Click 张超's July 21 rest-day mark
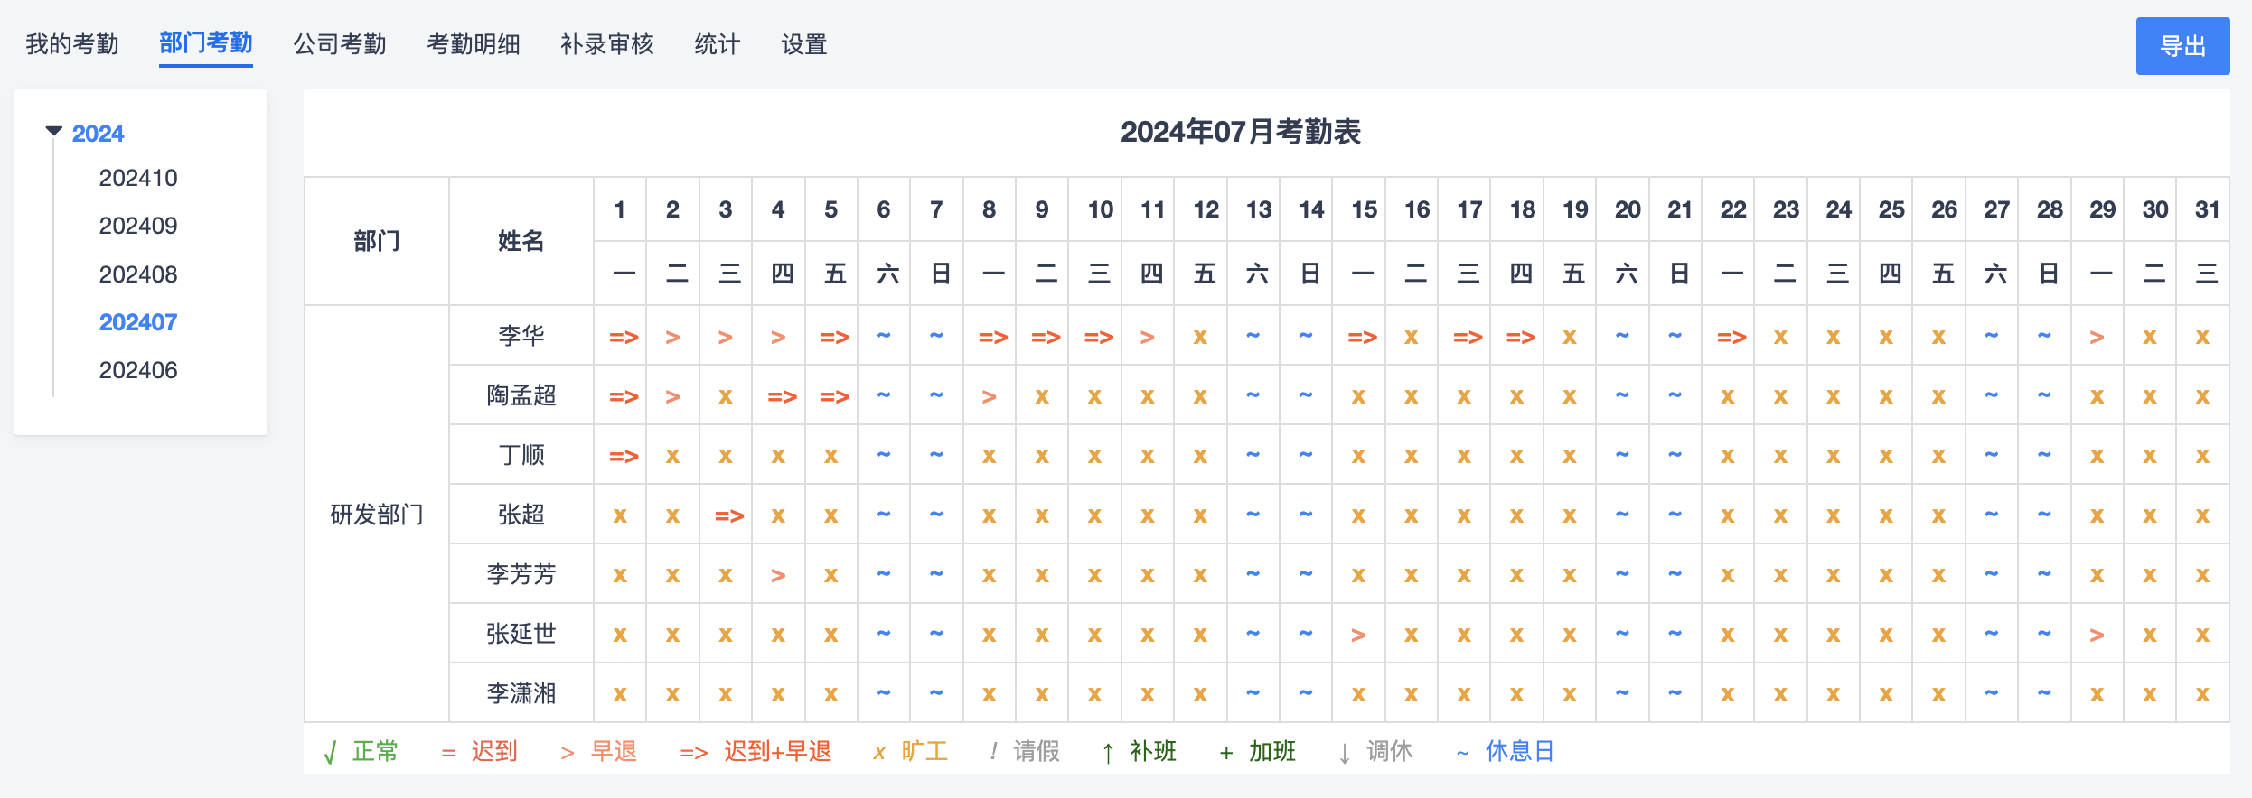Screen dimensions: 2252x798 [1675, 514]
